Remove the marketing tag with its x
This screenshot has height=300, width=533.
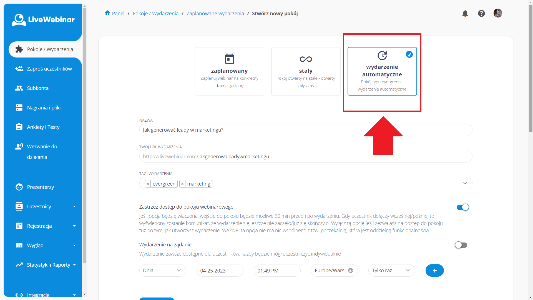[182, 184]
